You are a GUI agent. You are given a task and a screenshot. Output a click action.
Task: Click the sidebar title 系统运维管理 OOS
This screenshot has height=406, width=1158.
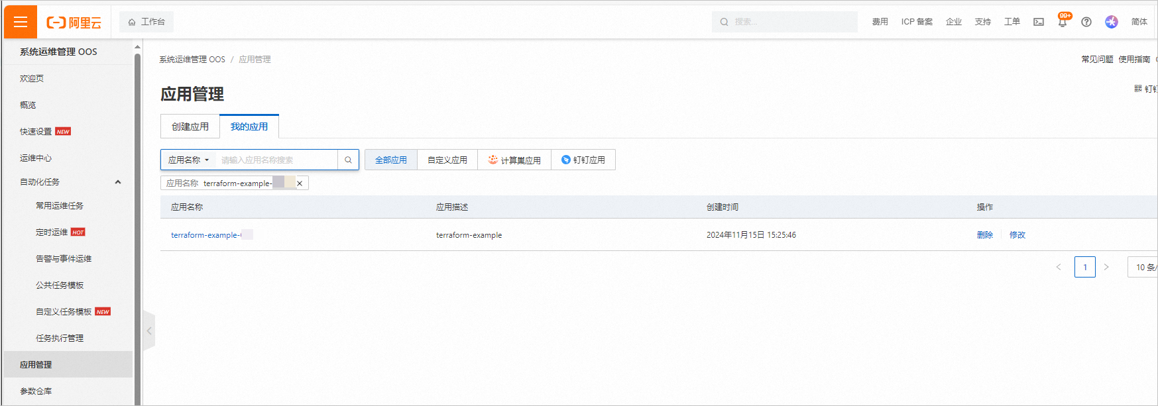tap(58, 52)
